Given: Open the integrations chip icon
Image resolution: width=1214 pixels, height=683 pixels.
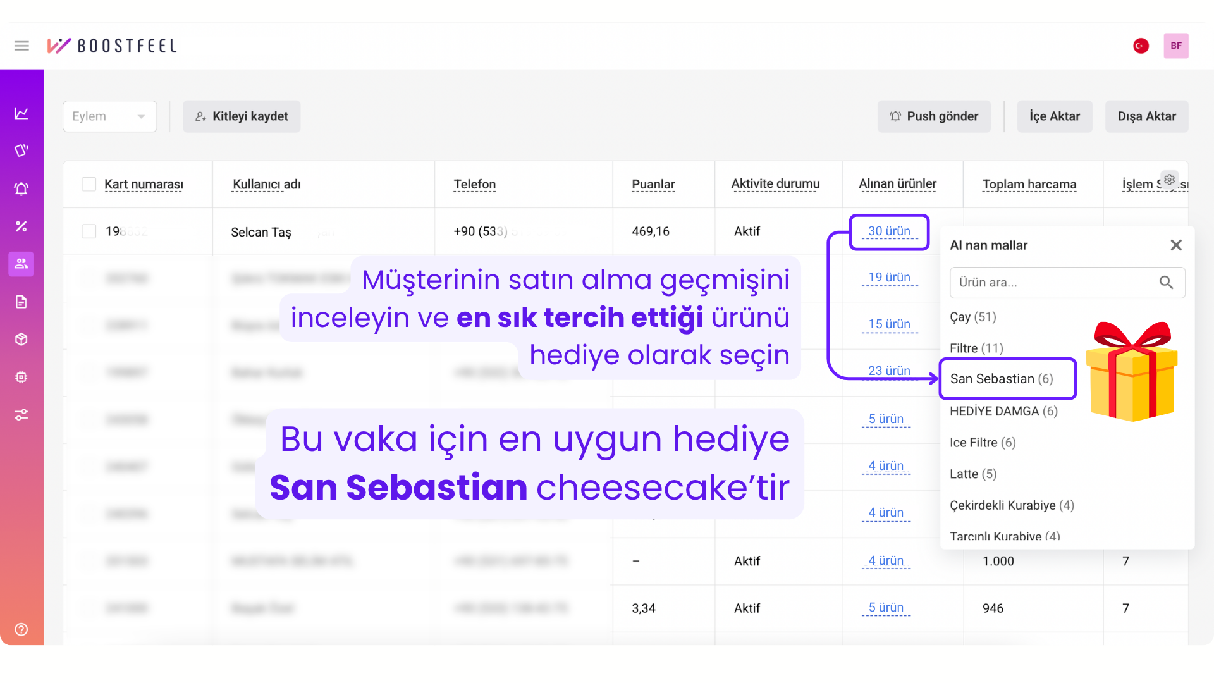Looking at the screenshot, I should click(21, 377).
